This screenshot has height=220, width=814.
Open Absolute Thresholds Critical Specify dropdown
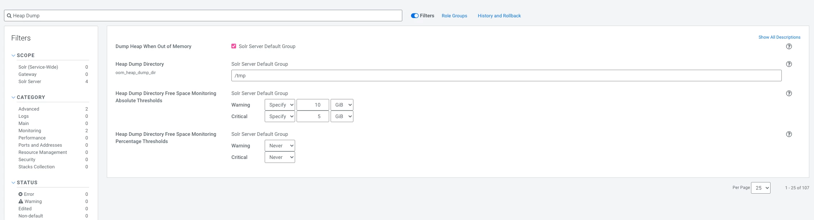point(280,116)
